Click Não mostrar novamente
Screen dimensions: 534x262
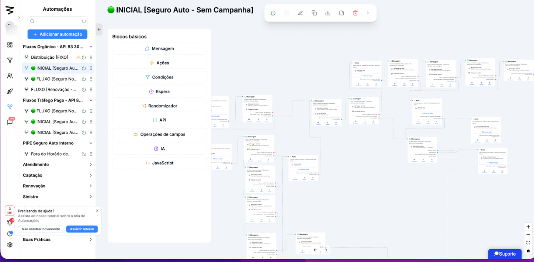coord(41,229)
